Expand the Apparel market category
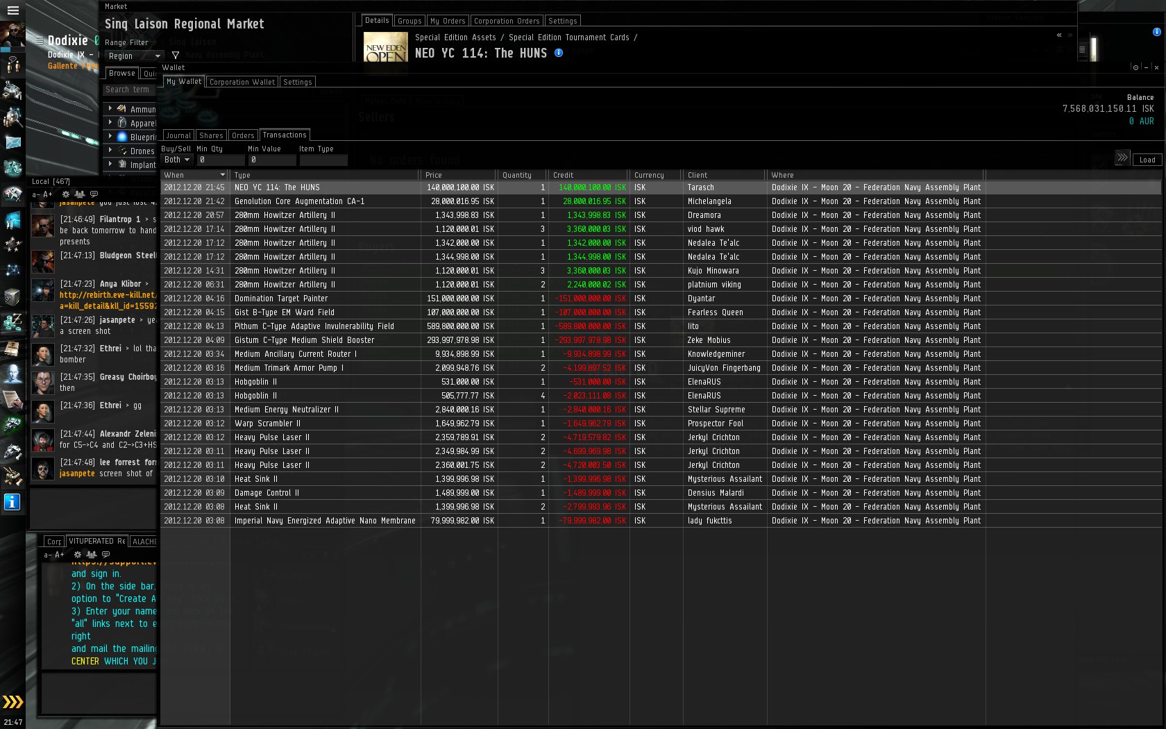1166x729 pixels. [110, 122]
